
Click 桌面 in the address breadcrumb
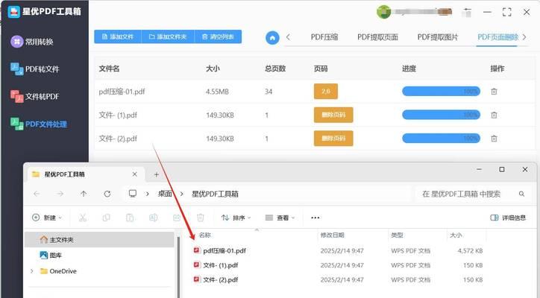coord(165,194)
